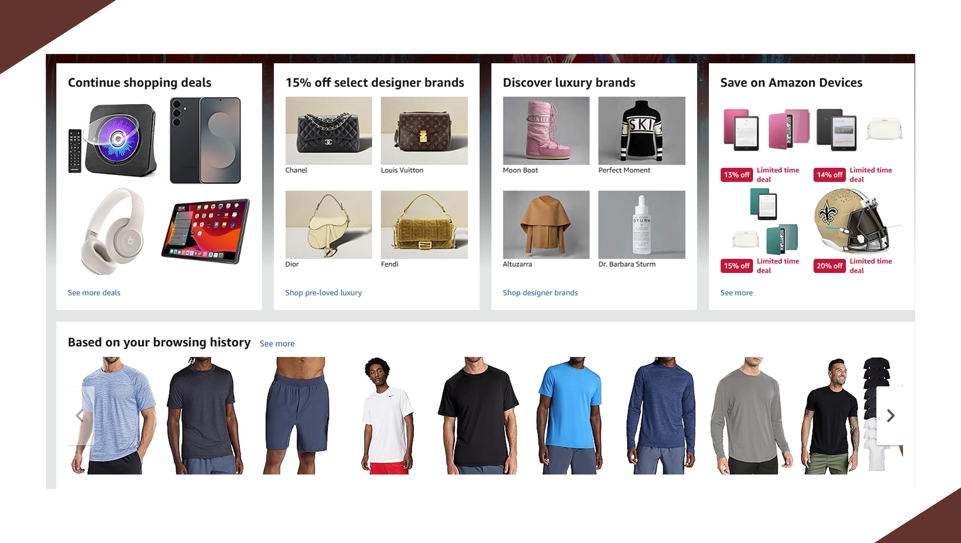Open the Dior saddle bag image
The height and width of the screenshot is (543, 961).
pos(329,225)
